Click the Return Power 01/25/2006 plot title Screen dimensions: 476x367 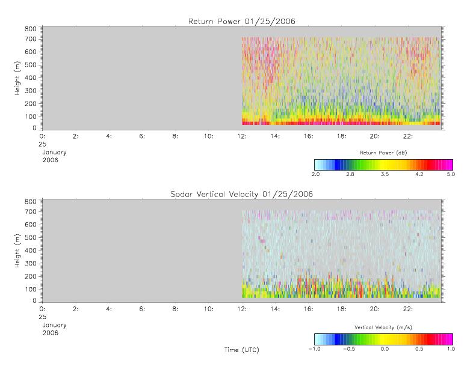coord(242,22)
